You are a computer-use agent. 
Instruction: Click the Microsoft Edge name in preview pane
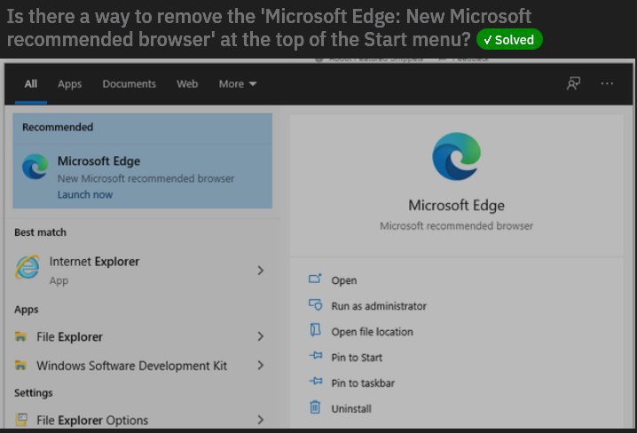[456, 205]
